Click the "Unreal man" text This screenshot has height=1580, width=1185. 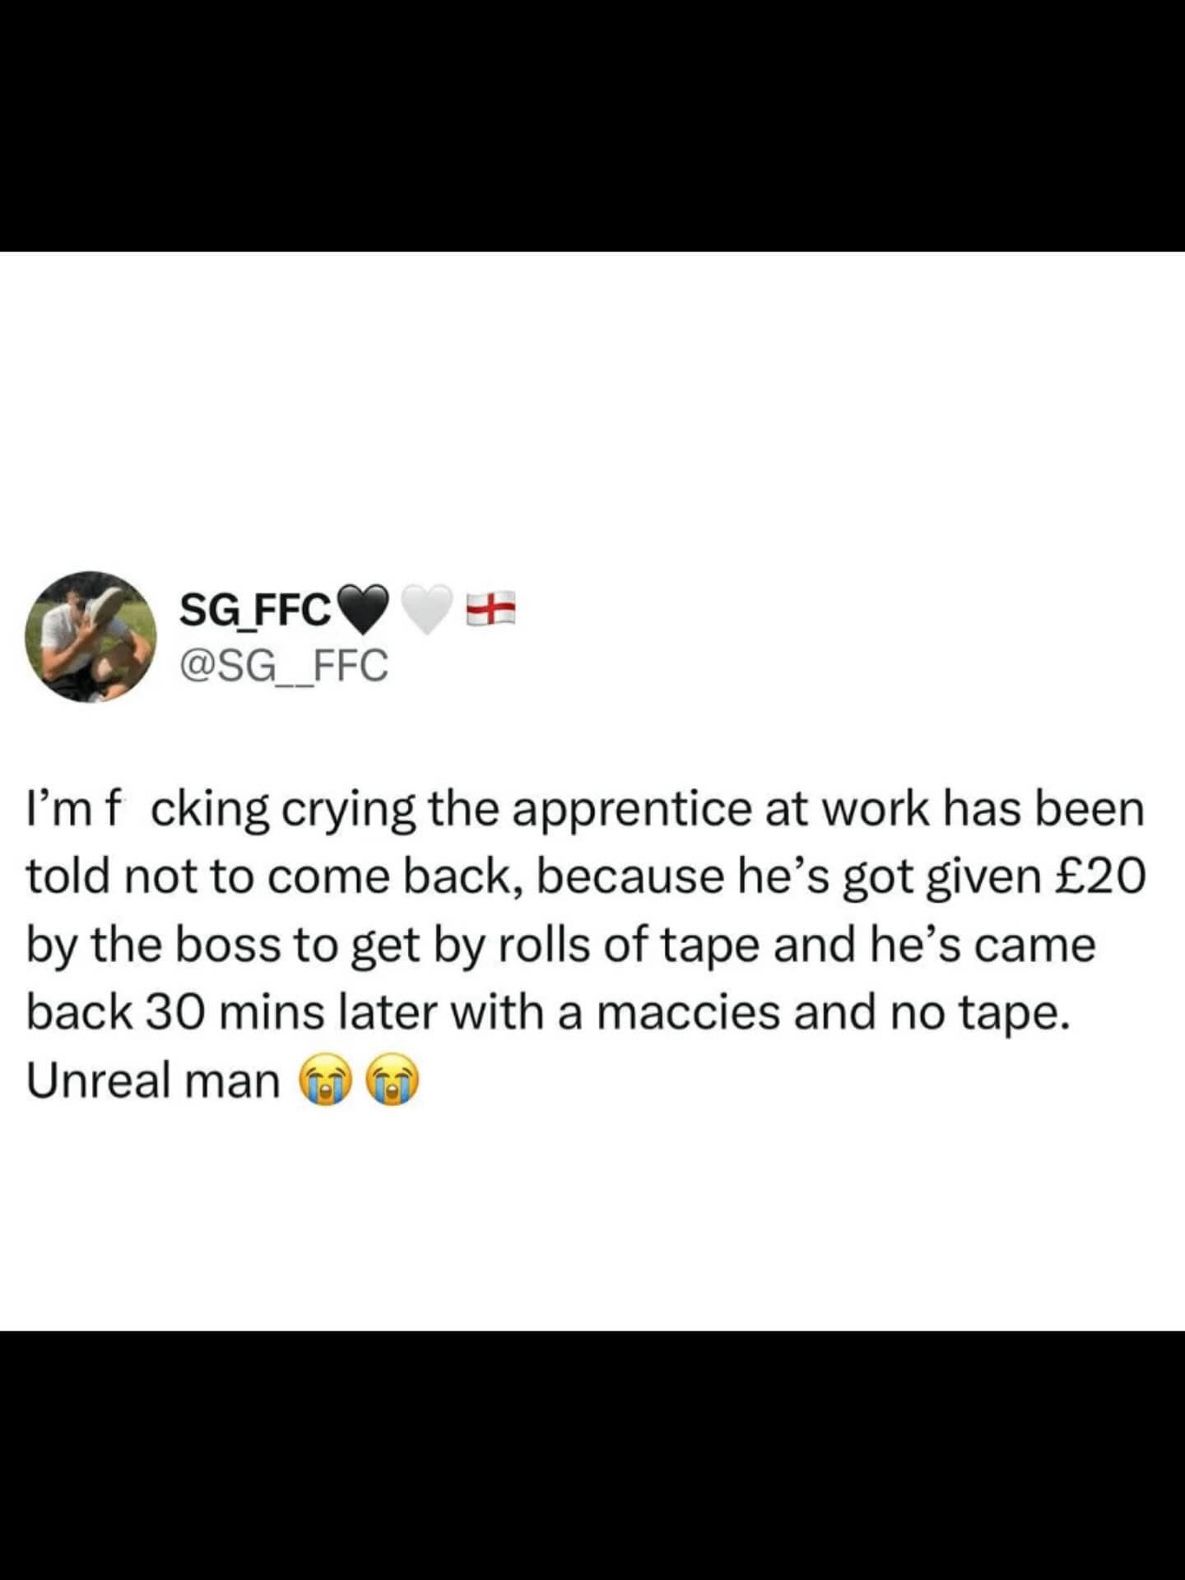(154, 1080)
